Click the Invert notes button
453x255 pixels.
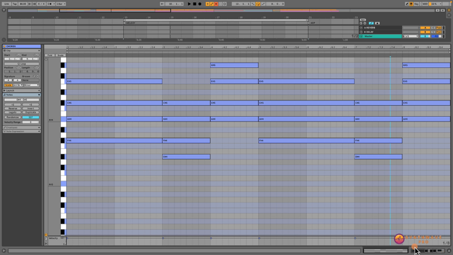click(x=31, y=109)
